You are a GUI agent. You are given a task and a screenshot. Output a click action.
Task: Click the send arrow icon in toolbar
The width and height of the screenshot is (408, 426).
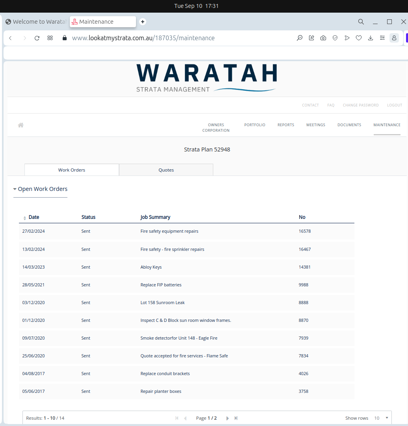347,38
